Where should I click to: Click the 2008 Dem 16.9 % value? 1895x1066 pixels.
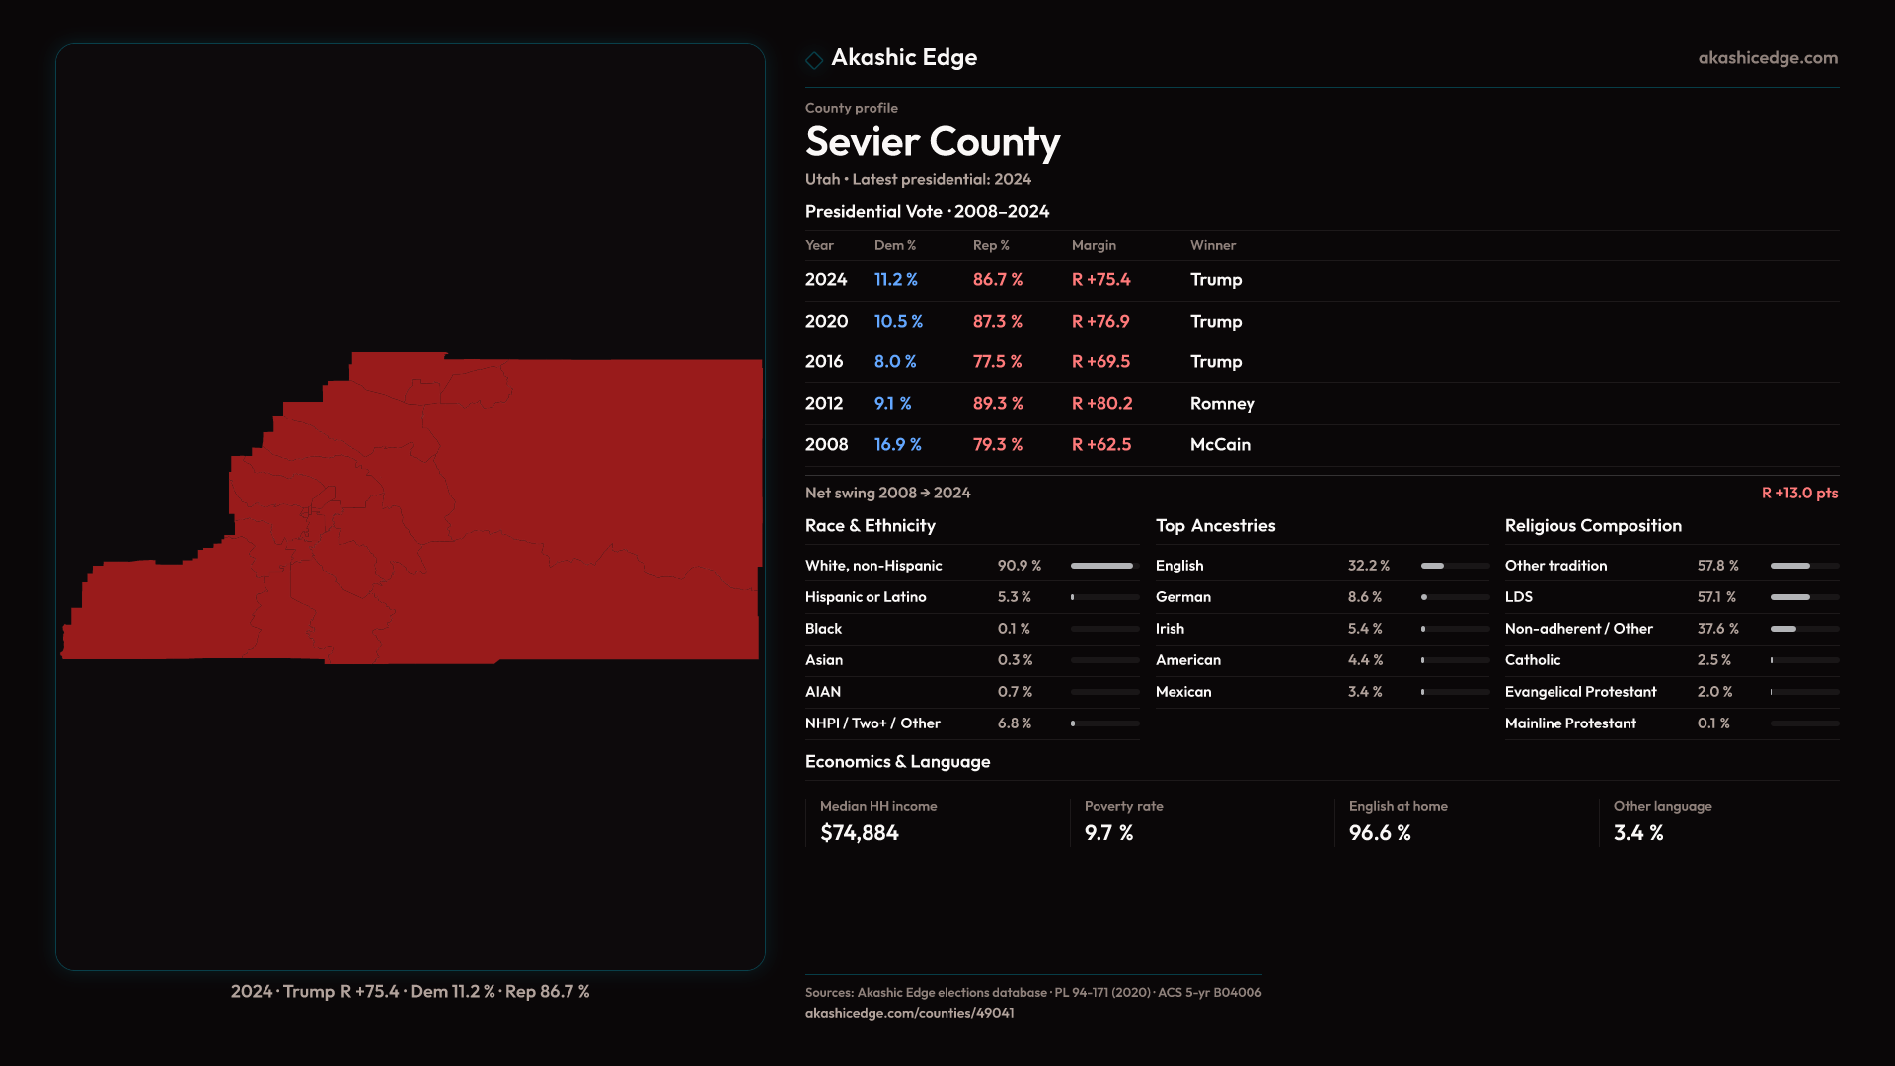(x=897, y=445)
